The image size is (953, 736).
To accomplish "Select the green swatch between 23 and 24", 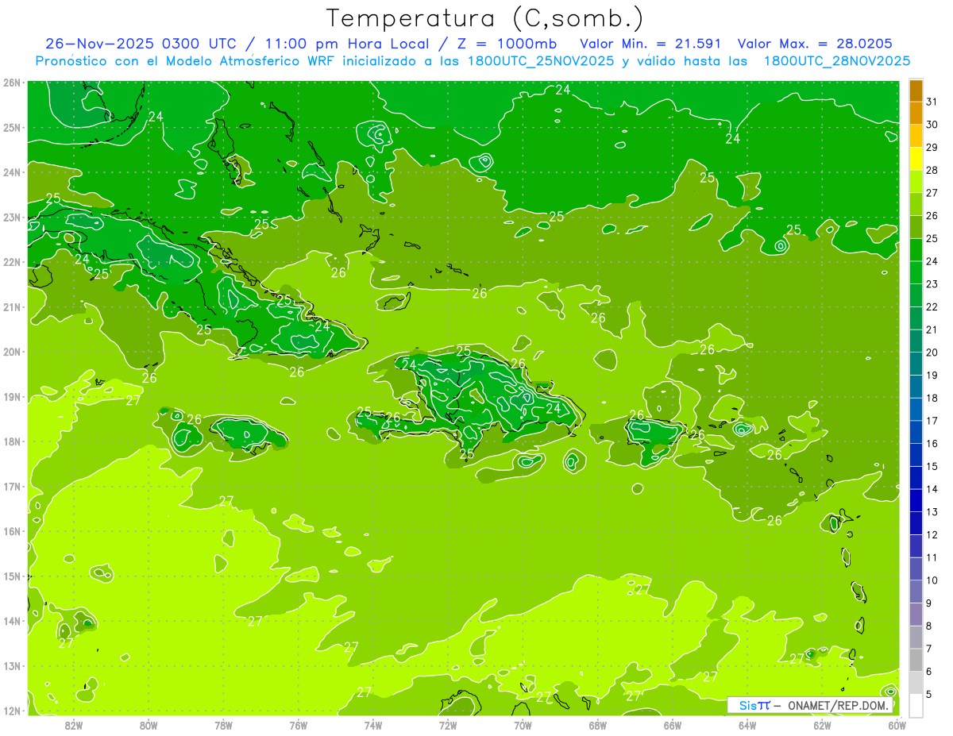I will click(x=916, y=273).
